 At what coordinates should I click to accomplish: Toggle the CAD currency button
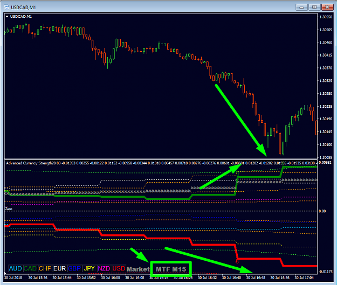[30, 268]
